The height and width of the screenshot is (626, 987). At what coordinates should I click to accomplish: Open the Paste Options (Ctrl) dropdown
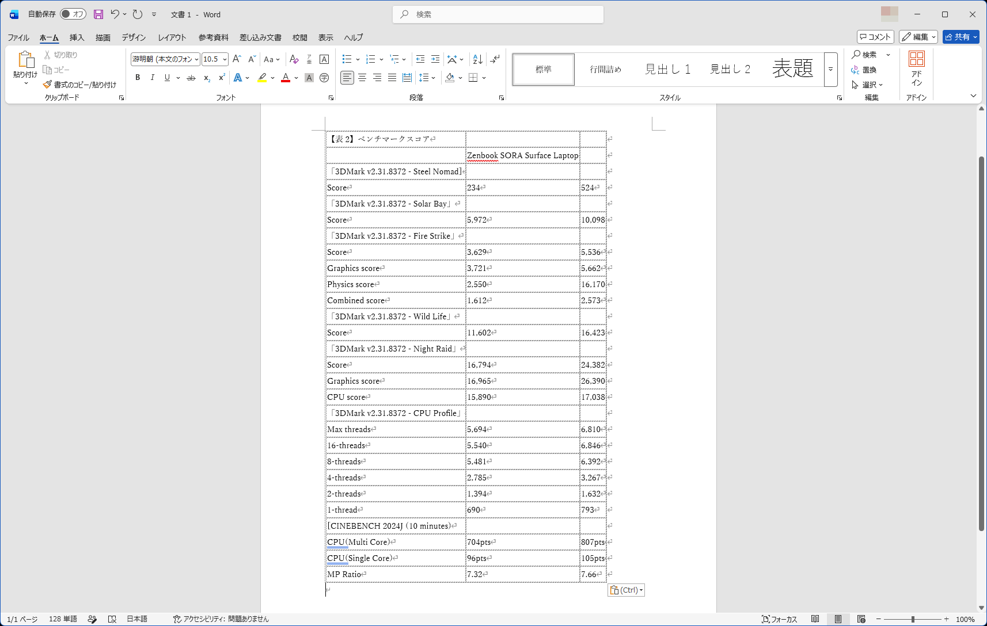(x=626, y=590)
